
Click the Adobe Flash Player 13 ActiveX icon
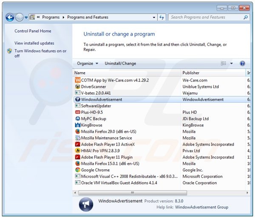78,144
